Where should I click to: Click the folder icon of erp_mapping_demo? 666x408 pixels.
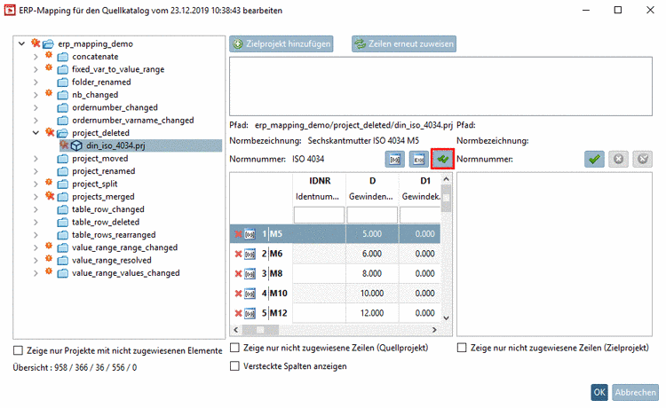(49, 44)
